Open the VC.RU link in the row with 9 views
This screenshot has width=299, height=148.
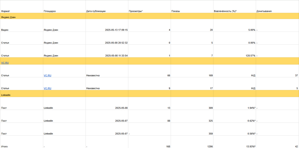48,88
